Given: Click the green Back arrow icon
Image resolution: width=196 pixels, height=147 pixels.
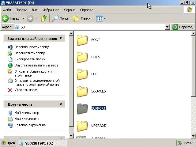Looking at the screenshot, I should click(5, 18).
